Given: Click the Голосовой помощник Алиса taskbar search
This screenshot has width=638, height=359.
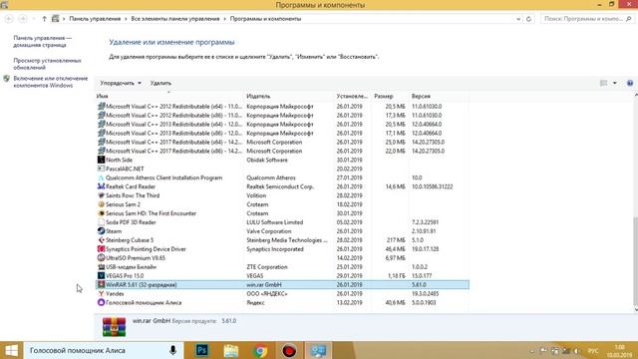Looking at the screenshot, I should (x=104, y=350).
